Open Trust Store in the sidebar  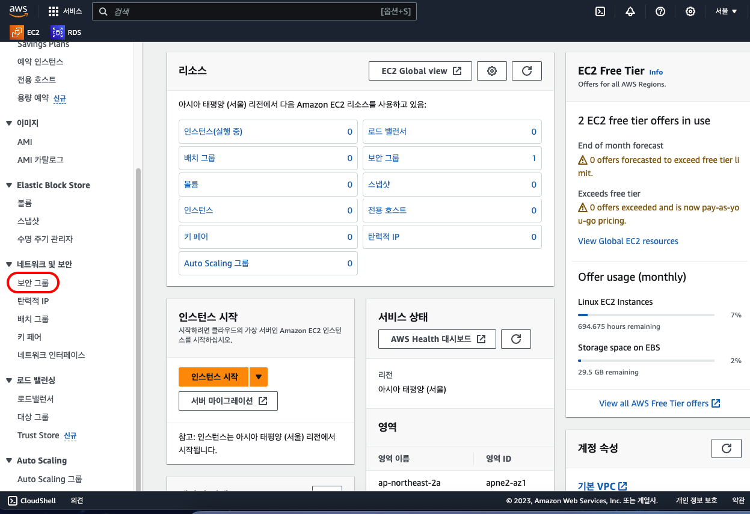(x=38, y=435)
